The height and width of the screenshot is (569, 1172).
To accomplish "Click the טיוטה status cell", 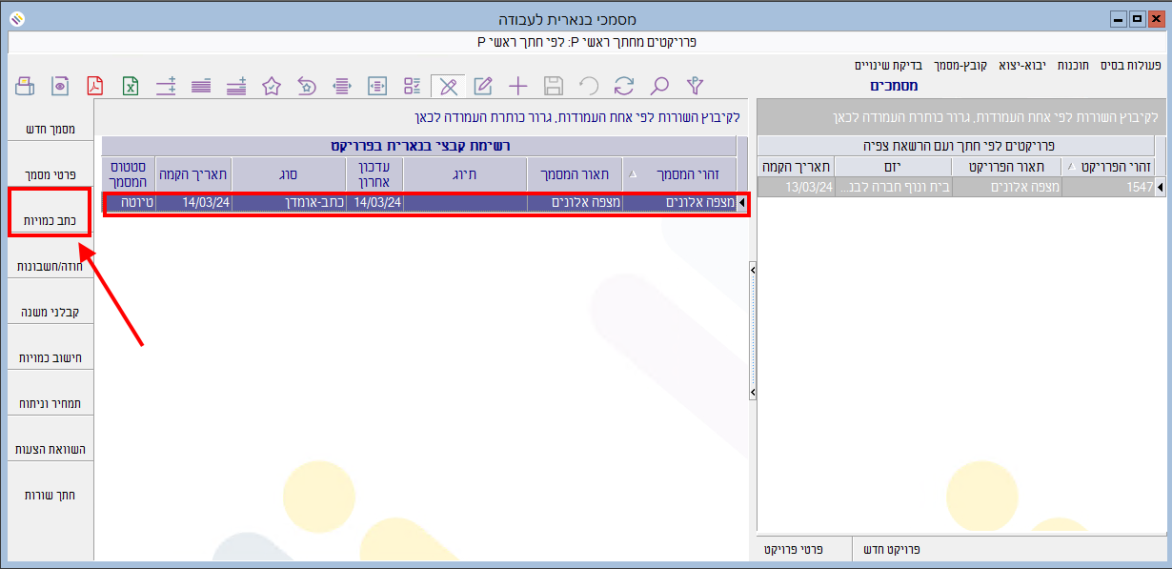I will click(128, 203).
